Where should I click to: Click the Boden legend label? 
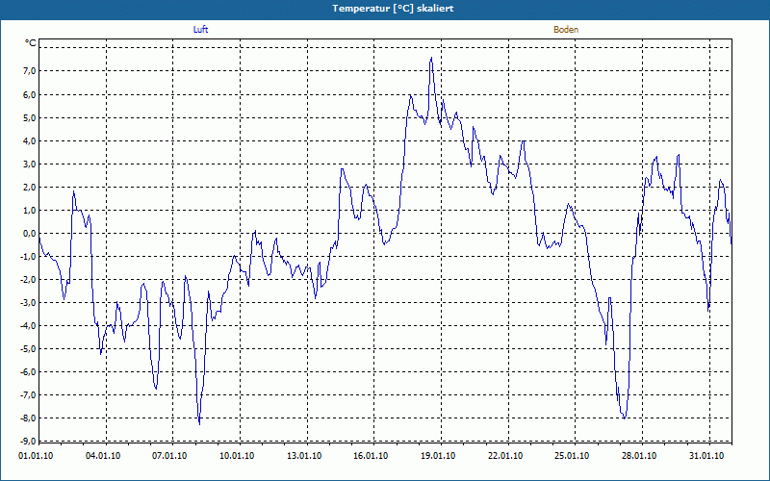(x=566, y=30)
